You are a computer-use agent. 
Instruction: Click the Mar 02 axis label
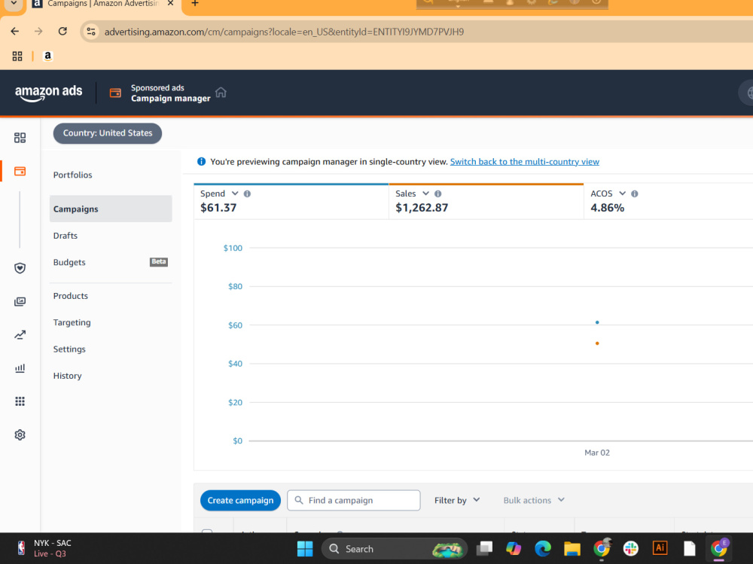pos(597,453)
